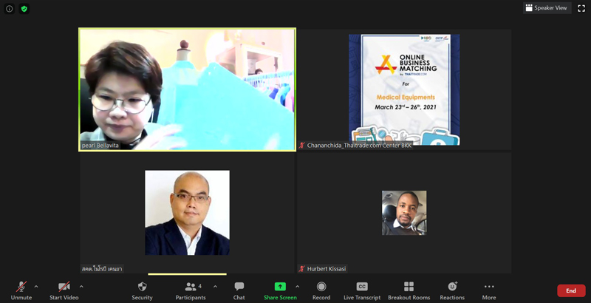Expand audio options arrow beside Unmute
This screenshot has height=303, width=591.
[x=36, y=286]
